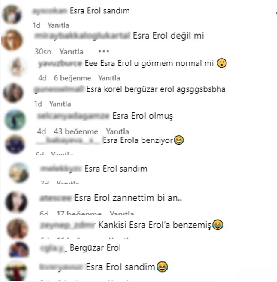Open avatar beside first 'Esra Erol sandım' comment
Viewport: 277px width, 282px height.
[12, 15]
